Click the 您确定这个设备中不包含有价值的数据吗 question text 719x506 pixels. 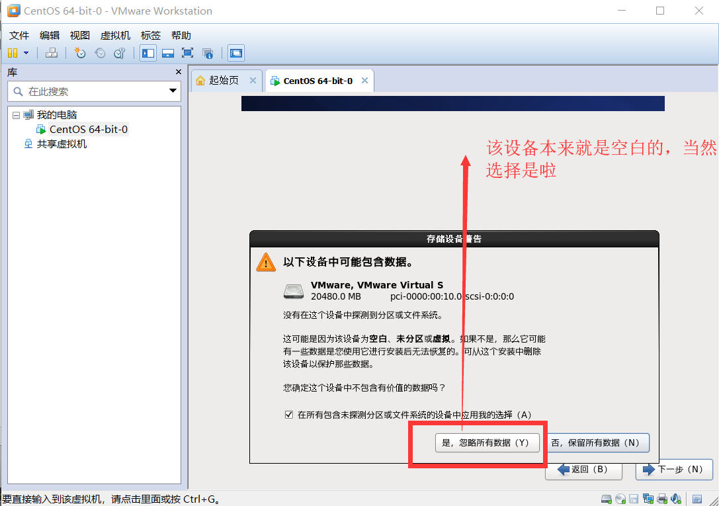pos(364,388)
